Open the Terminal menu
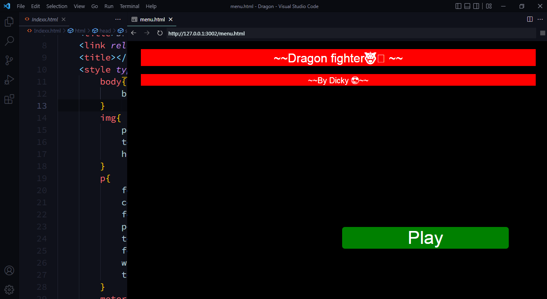 (x=130, y=6)
